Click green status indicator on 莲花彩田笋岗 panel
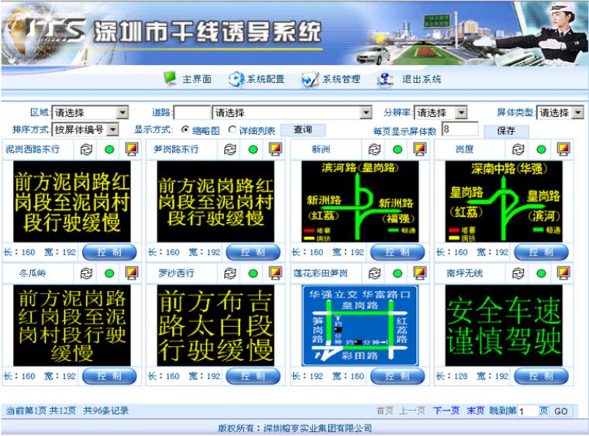589x436 pixels. point(397,273)
